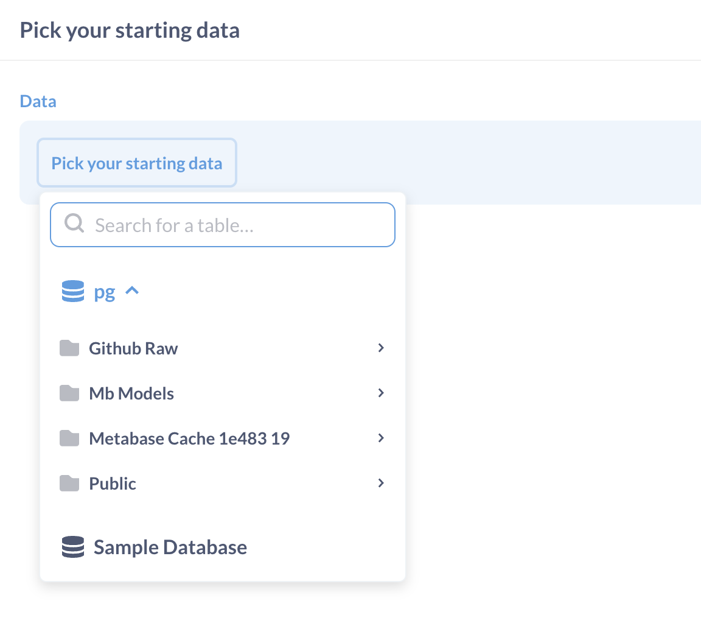Screen dimensions: 701x637
Task: Expand the Mb Models schema
Action: pyautogui.click(x=381, y=393)
